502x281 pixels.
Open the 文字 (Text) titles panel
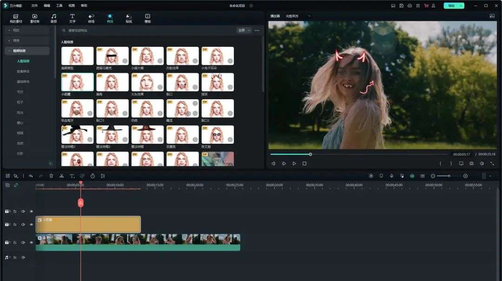point(72,19)
